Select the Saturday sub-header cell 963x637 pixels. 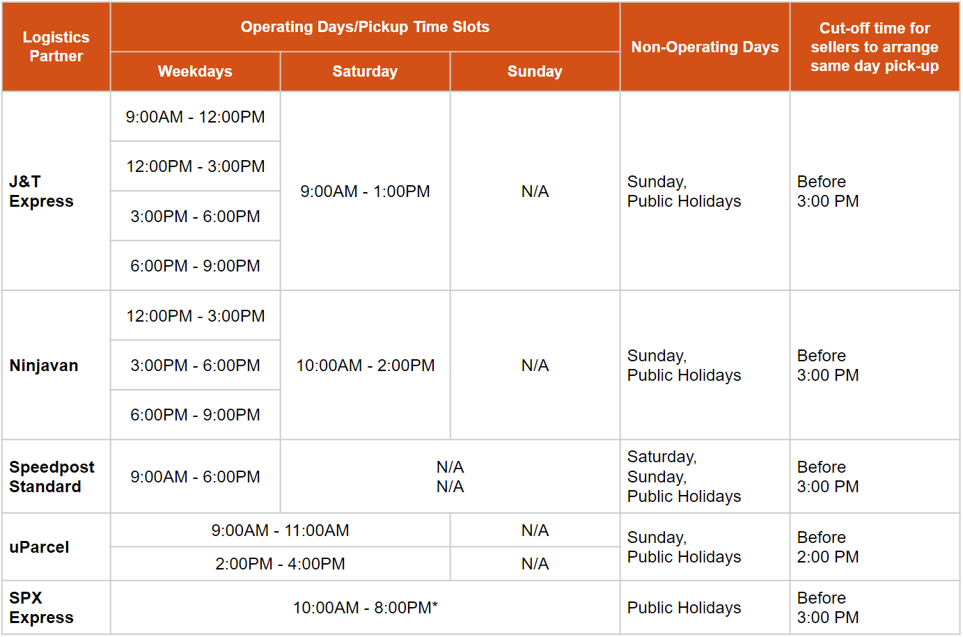point(365,71)
